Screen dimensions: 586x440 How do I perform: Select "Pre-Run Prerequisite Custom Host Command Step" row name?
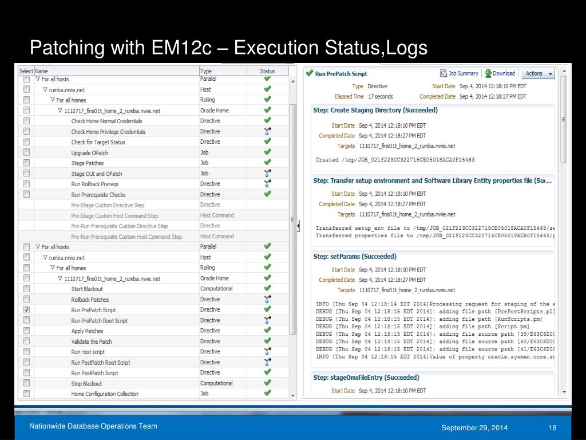coord(126,237)
